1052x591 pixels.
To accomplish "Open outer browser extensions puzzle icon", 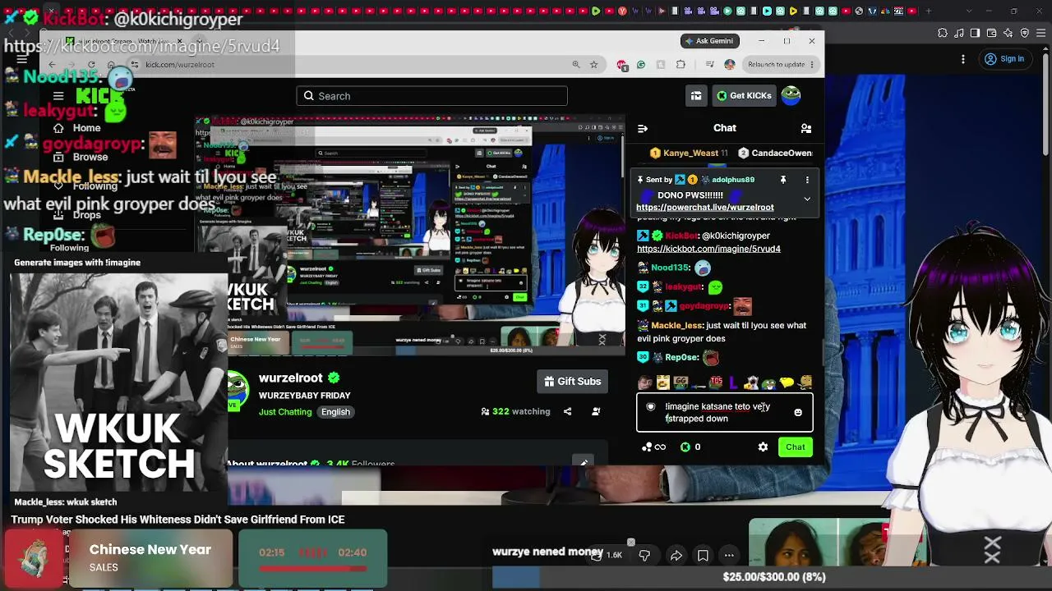I will click(943, 34).
